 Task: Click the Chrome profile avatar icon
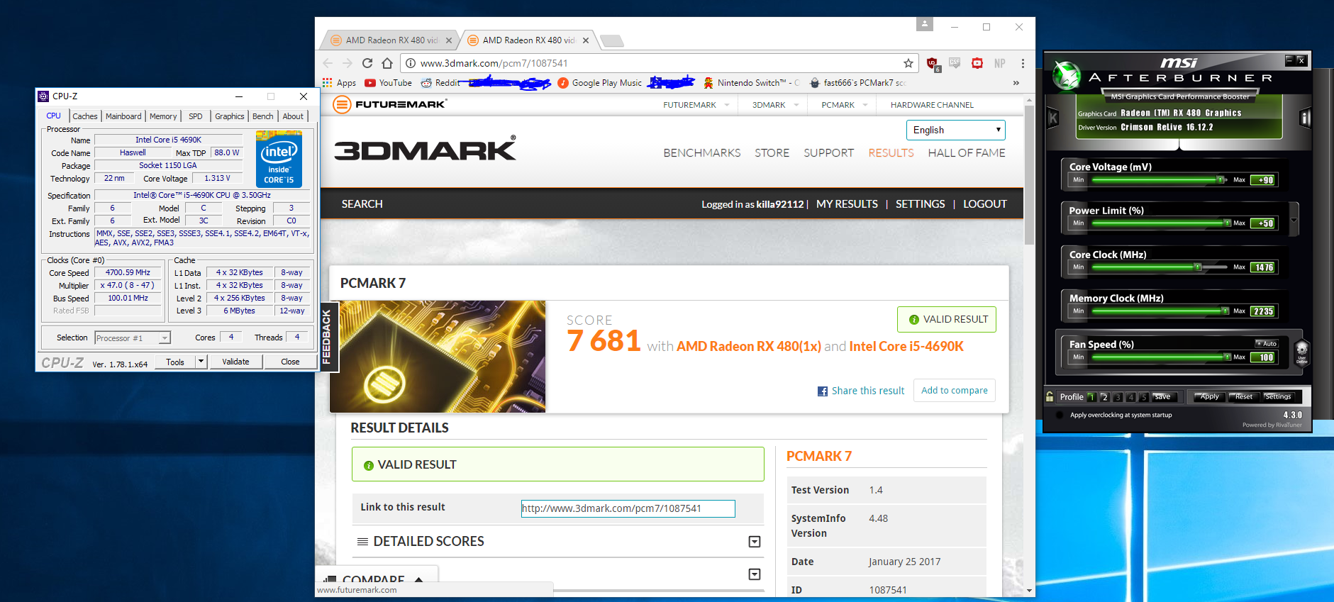click(x=925, y=24)
